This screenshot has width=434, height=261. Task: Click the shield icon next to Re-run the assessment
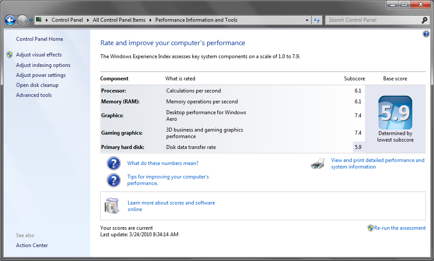(x=370, y=228)
